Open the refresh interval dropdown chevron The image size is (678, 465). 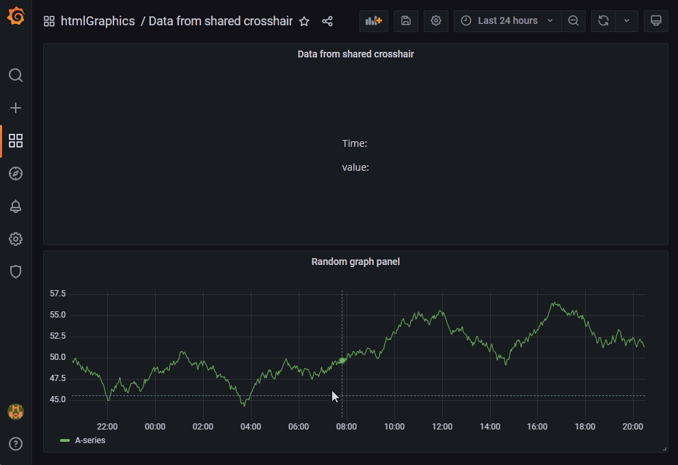[627, 20]
